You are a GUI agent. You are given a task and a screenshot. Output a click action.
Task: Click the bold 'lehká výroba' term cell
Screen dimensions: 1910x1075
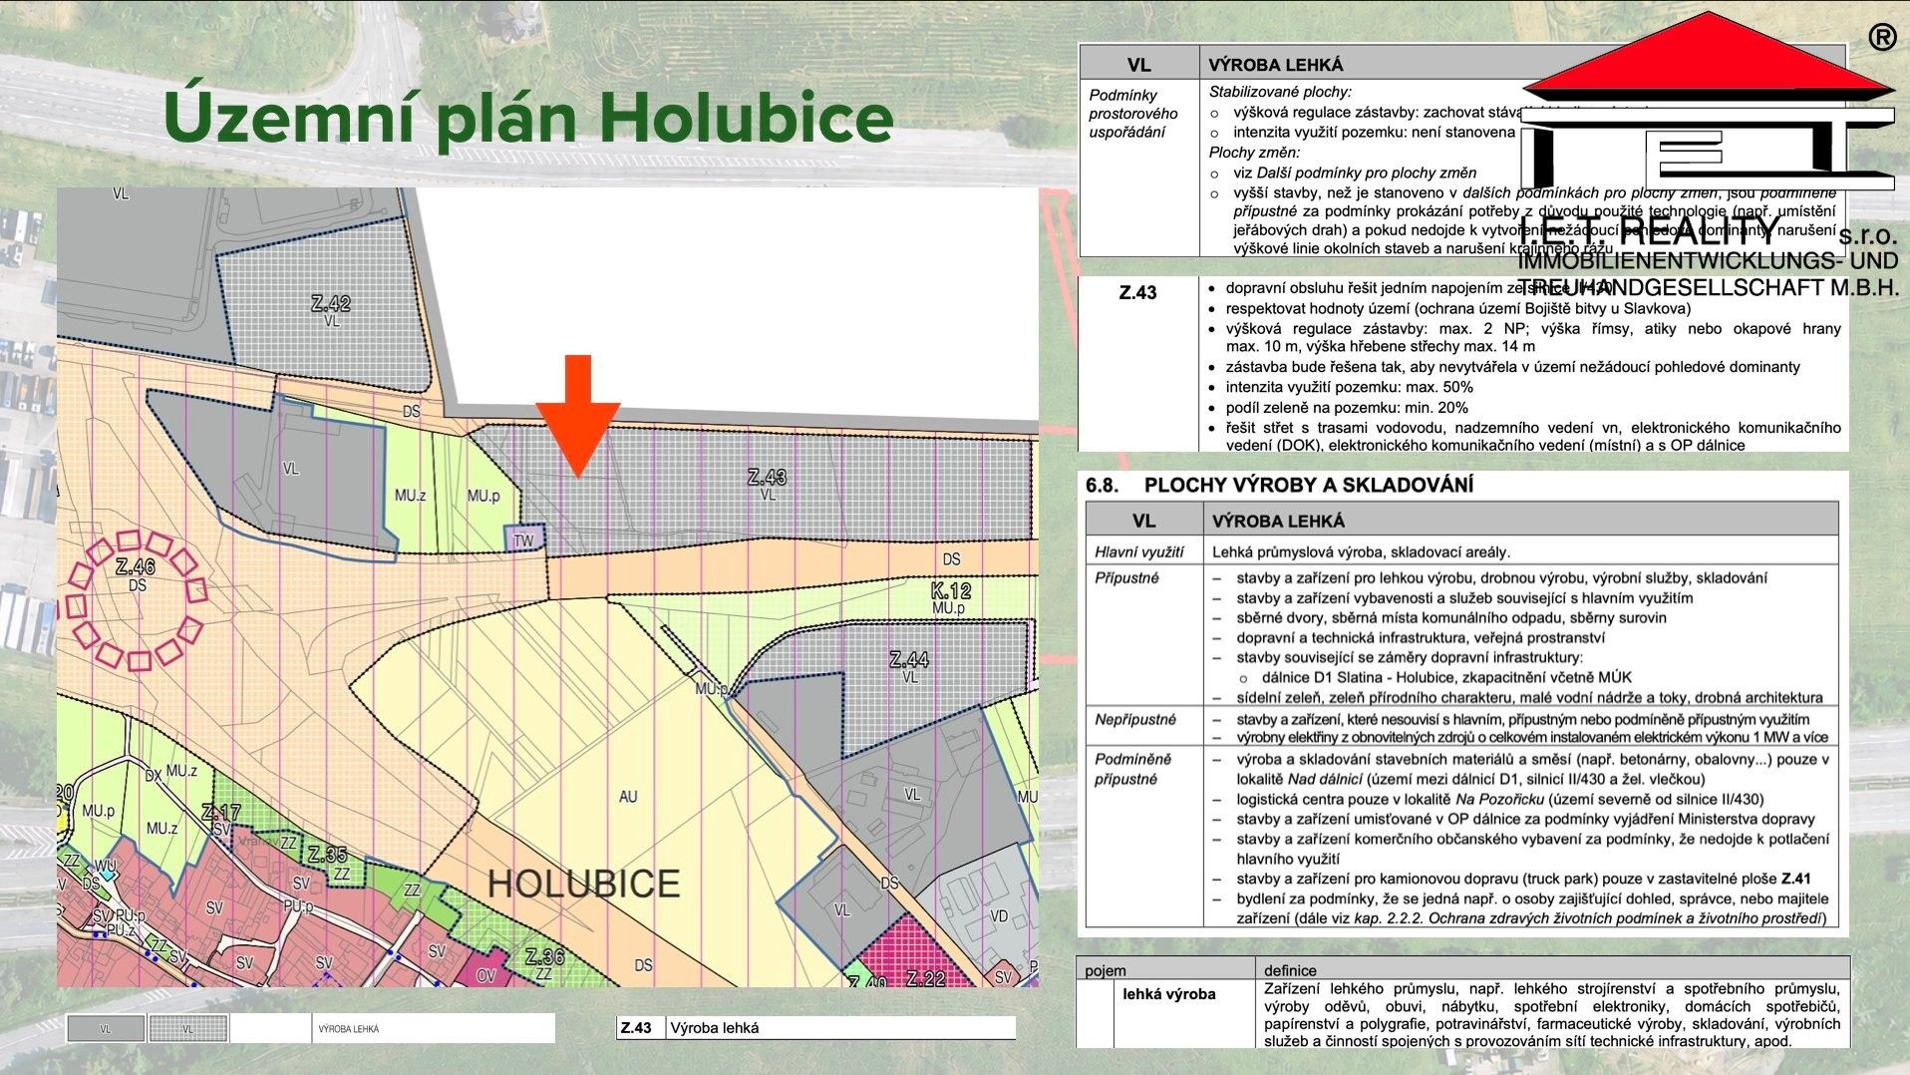pyautogui.click(x=1168, y=994)
